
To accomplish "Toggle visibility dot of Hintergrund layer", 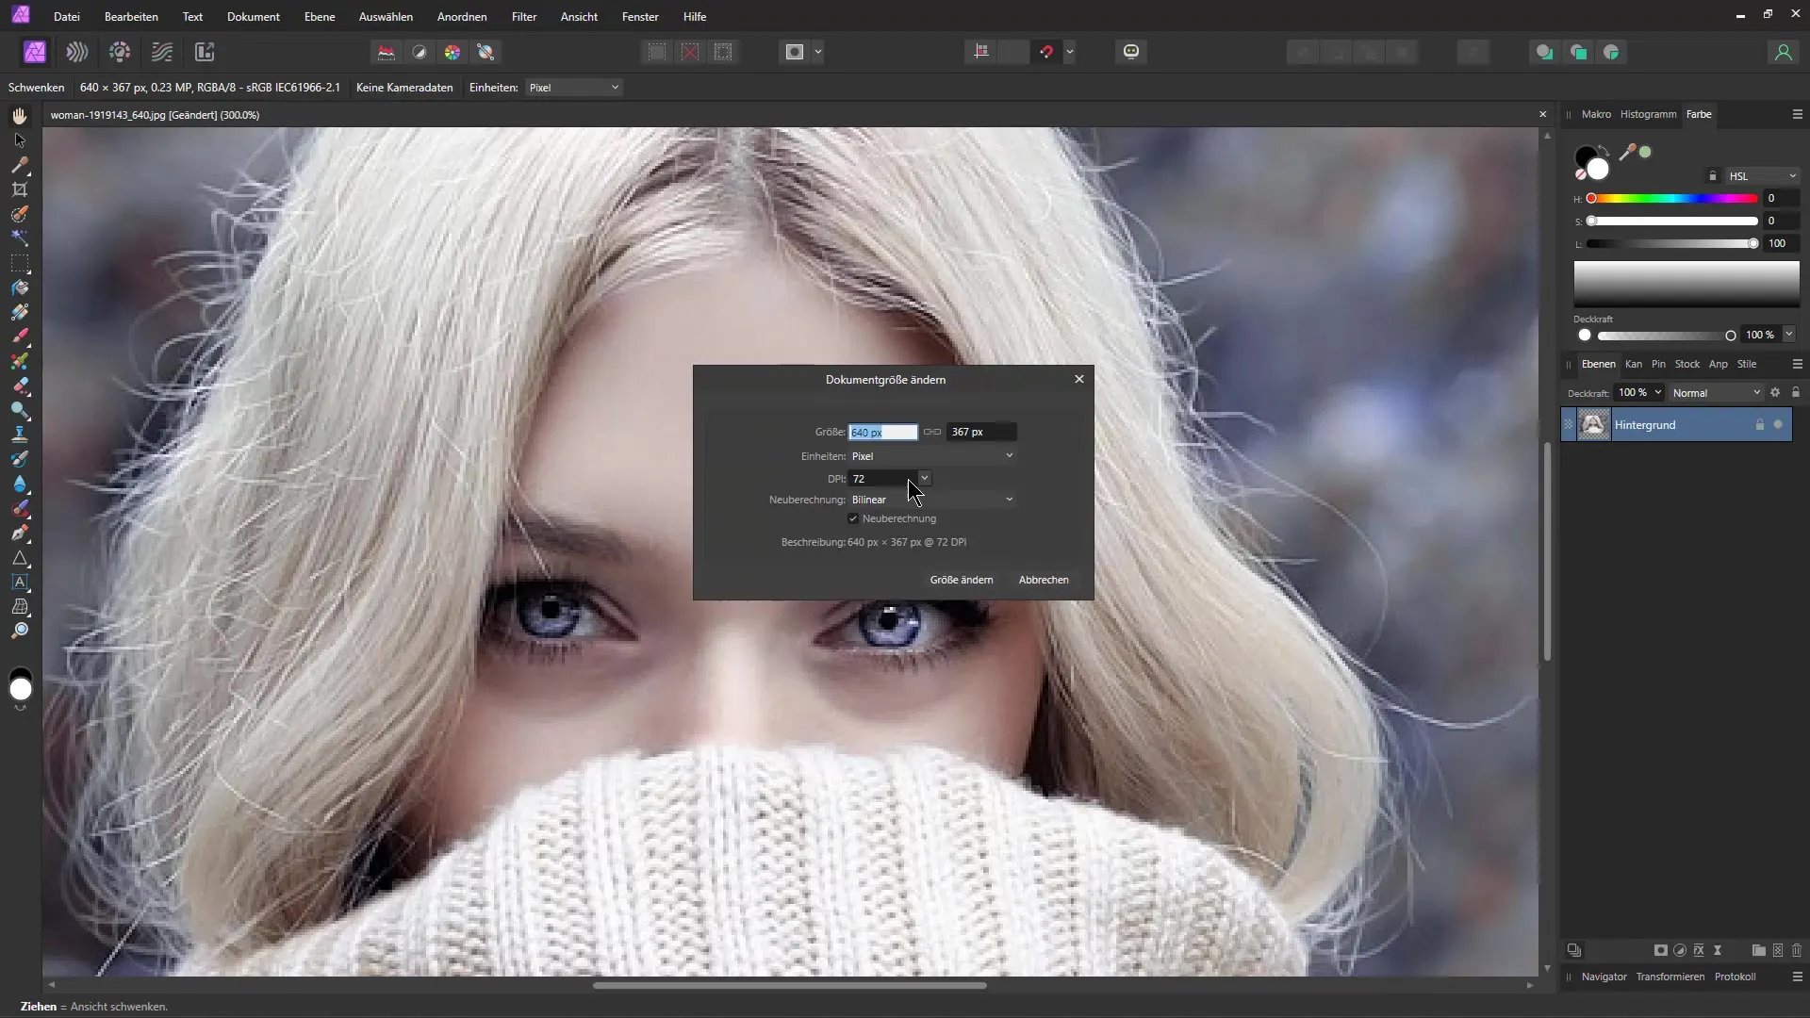I will (x=1779, y=425).
